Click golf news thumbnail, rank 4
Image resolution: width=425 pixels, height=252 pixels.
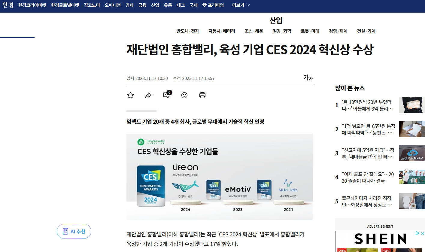click(x=412, y=177)
